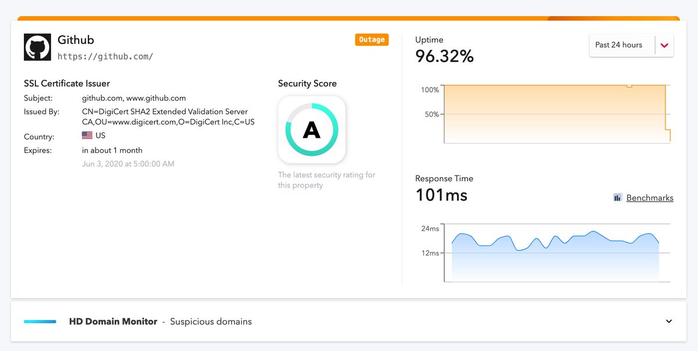Click the HD Domain Monitor gradient brand icon

[x=40, y=321]
